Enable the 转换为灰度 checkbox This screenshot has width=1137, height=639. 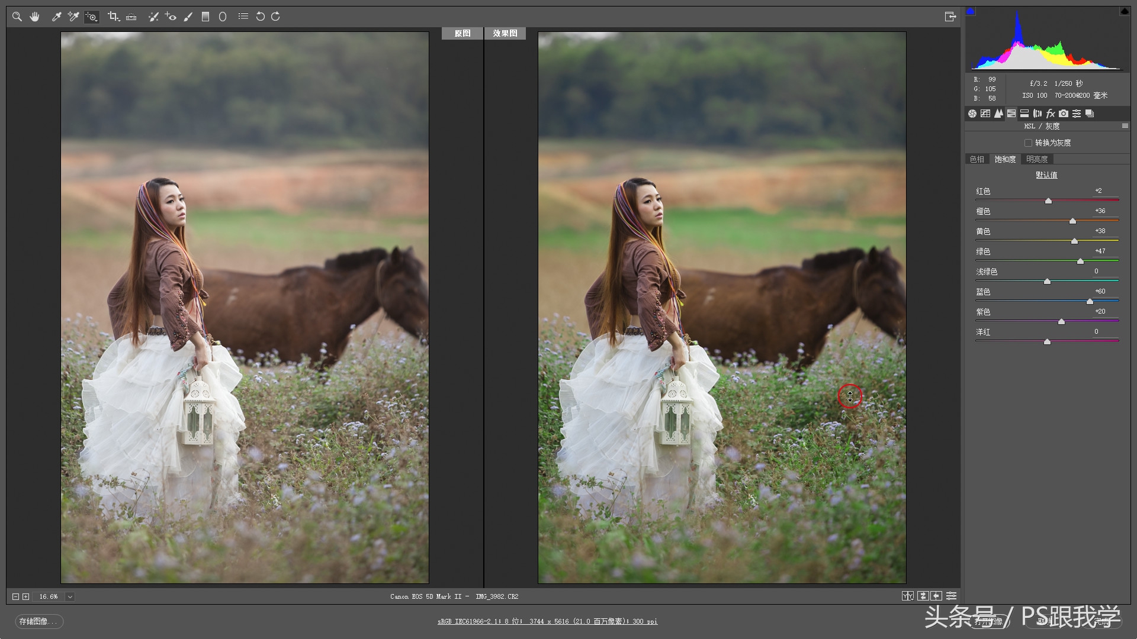1029,143
